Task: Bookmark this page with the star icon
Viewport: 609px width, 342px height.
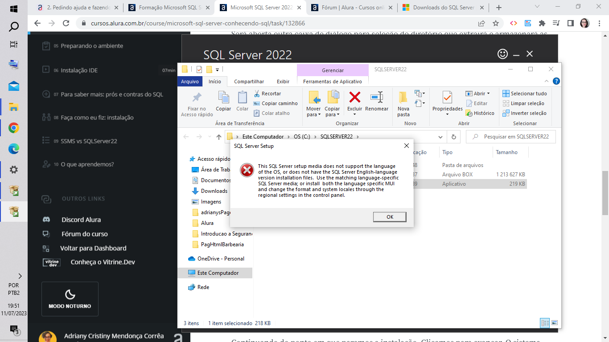Action: tap(496, 23)
